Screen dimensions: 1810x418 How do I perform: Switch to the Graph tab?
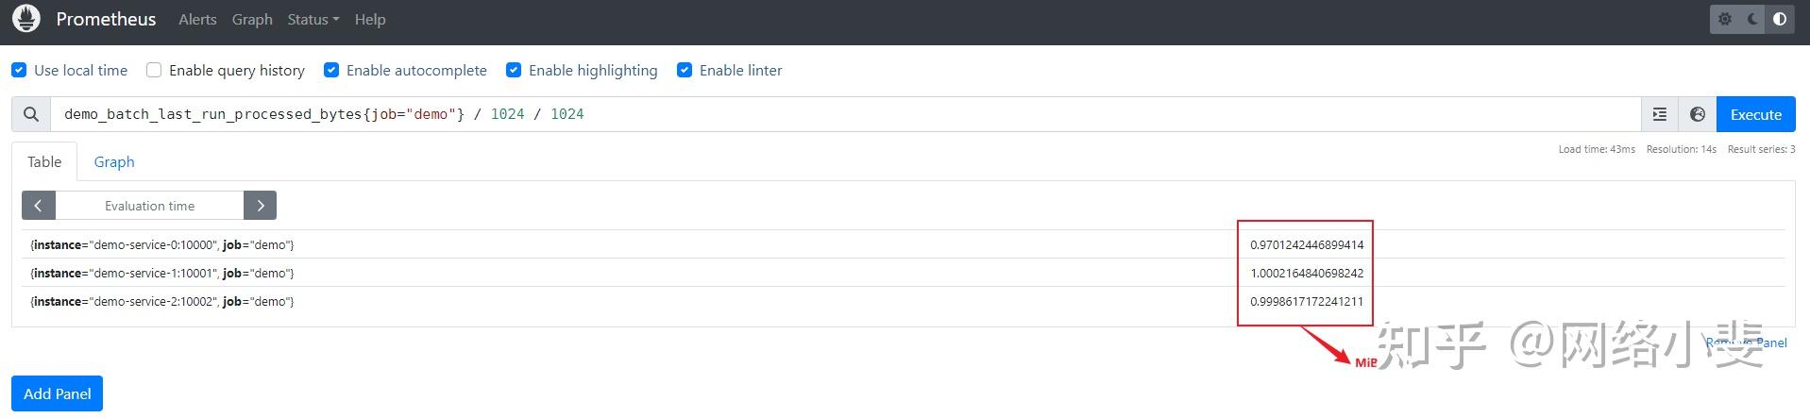pyautogui.click(x=114, y=161)
